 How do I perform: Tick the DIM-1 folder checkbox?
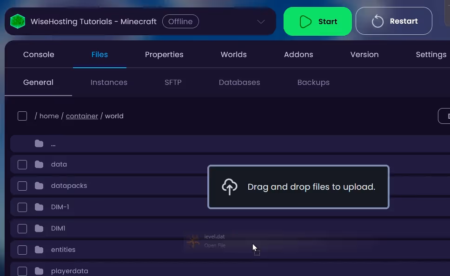pyautogui.click(x=22, y=207)
